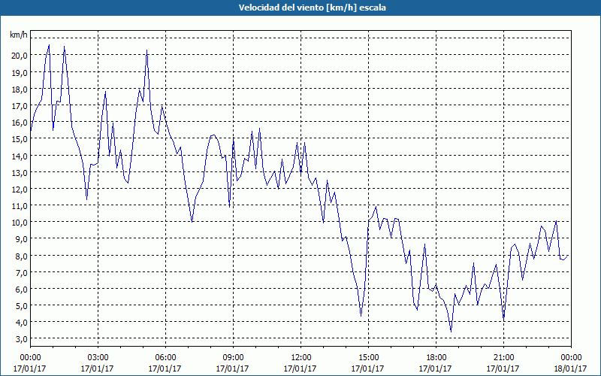Select the 6,0 y-axis value label
Viewport: 601px width, 376px height.
(22, 289)
